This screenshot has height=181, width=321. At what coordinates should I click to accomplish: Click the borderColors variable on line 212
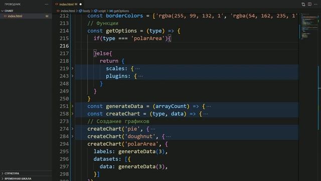tap(124, 16)
